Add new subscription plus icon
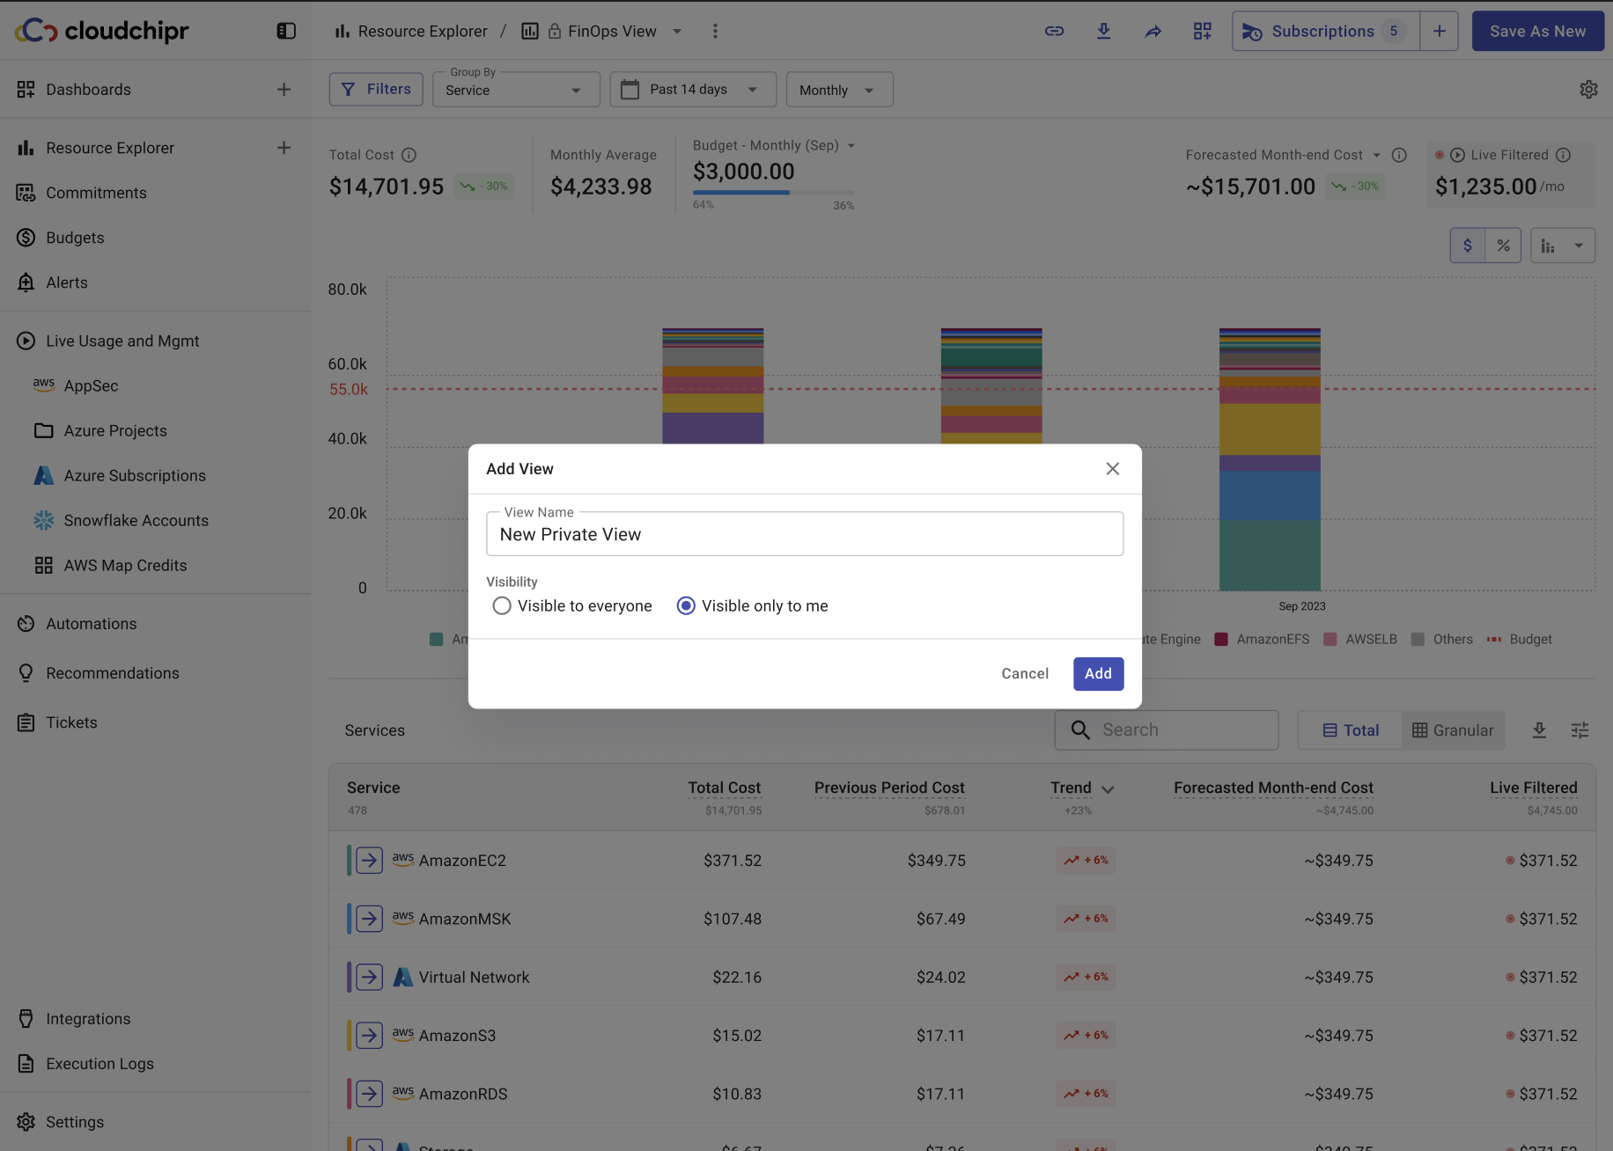Screen dimensions: 1613x1151 (1439, 31)
